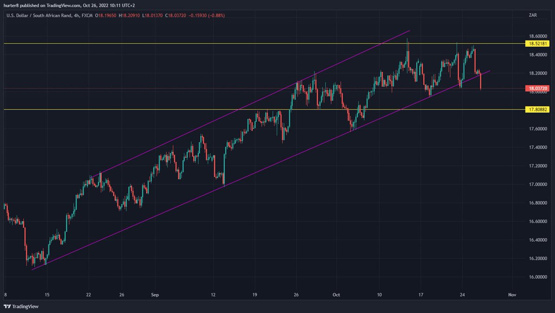
Task: Click the Nov label on time axis
Action: tap(512, 295)
